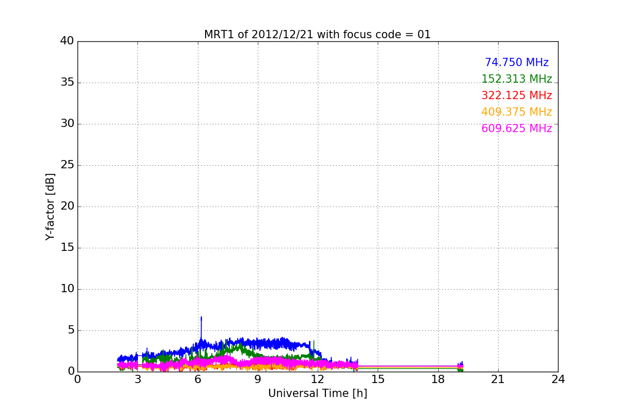Click the y-axis tick label 15
This screenshot has width=620, height=413.
[x=67, y=248]
